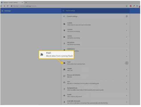Screen dimensions: 141x107
Task: Expand the Images row arrow
Action: 127,70
